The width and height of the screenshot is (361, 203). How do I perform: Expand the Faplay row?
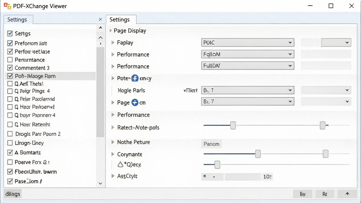pos(113,42)
